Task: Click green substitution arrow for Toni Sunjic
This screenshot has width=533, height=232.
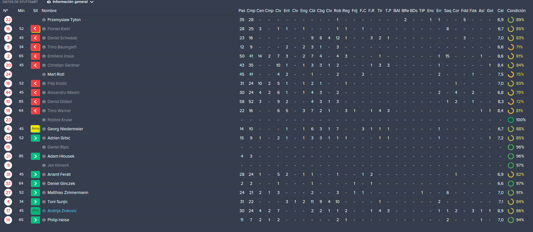Action: [x=35, y=202]
